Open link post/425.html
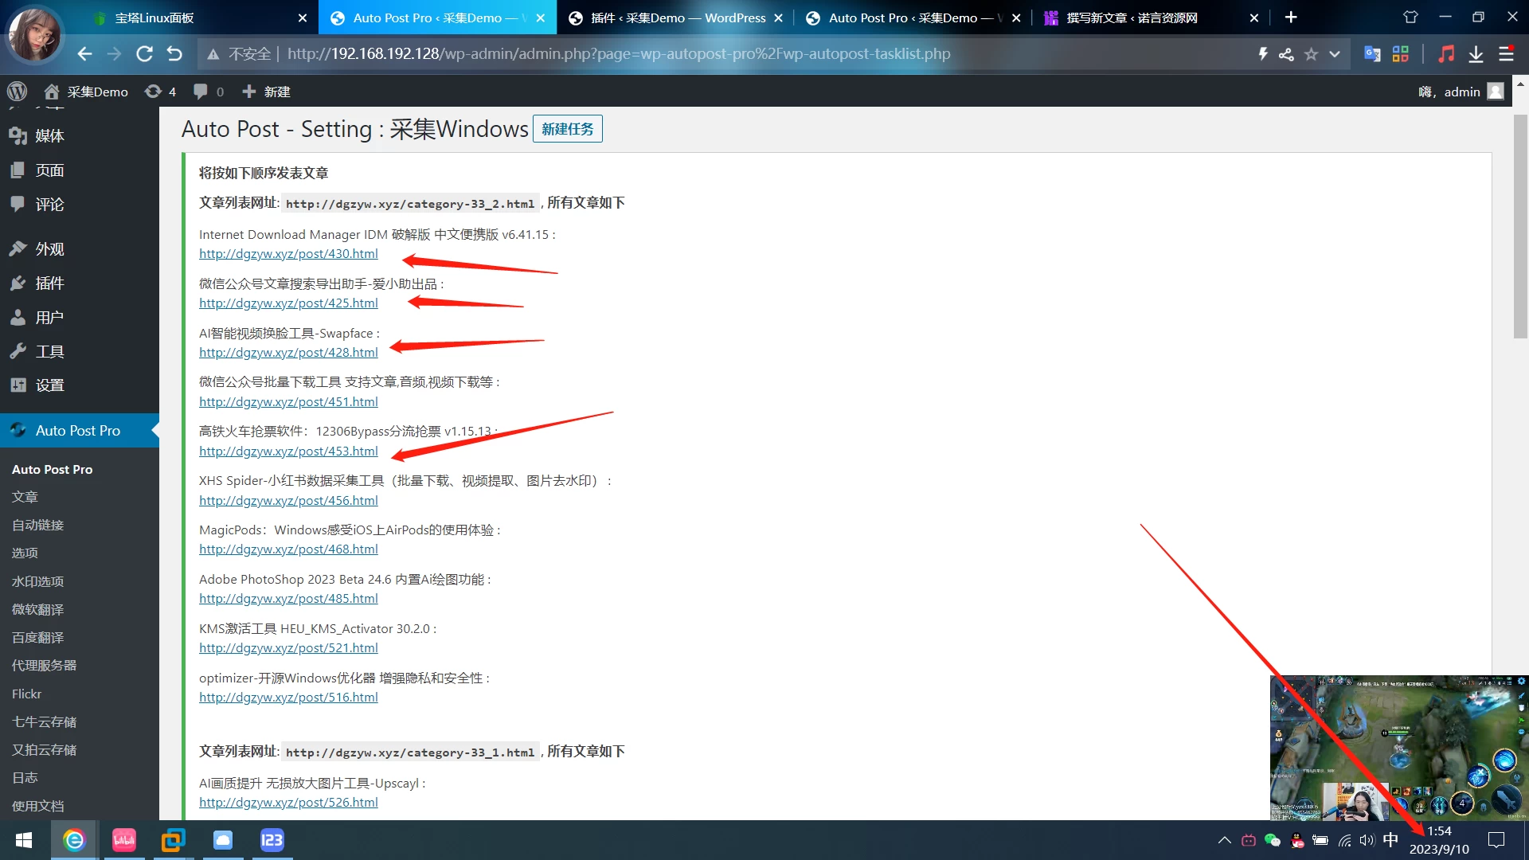The image size is (1529, 860). click(288, 303)
